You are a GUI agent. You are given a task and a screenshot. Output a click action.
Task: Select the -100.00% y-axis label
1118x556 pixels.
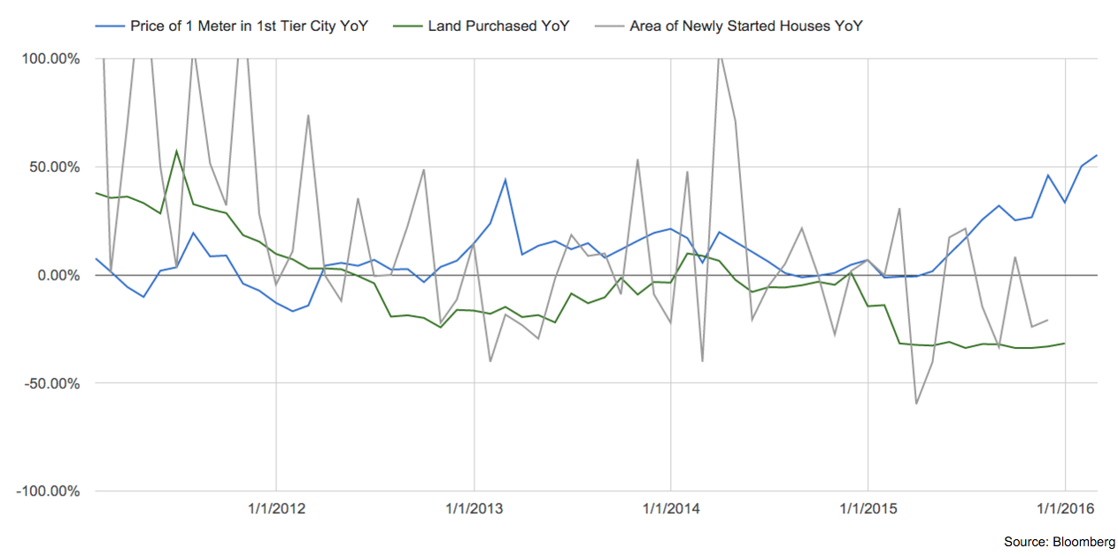[49, 491]
